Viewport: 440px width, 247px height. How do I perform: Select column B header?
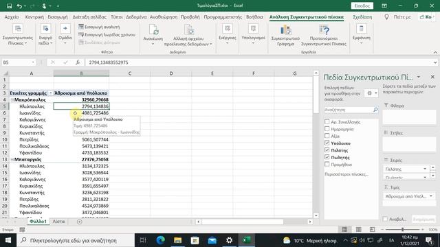81,73
